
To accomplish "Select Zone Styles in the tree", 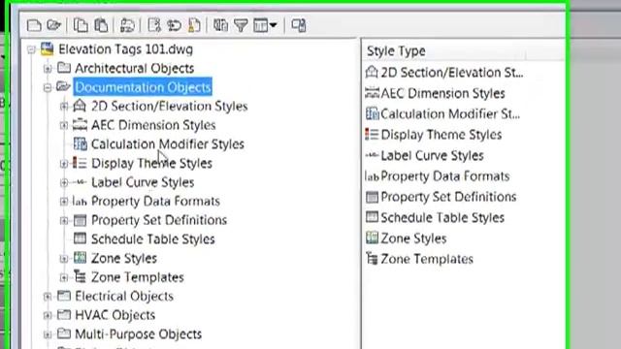I will point(124,258).
